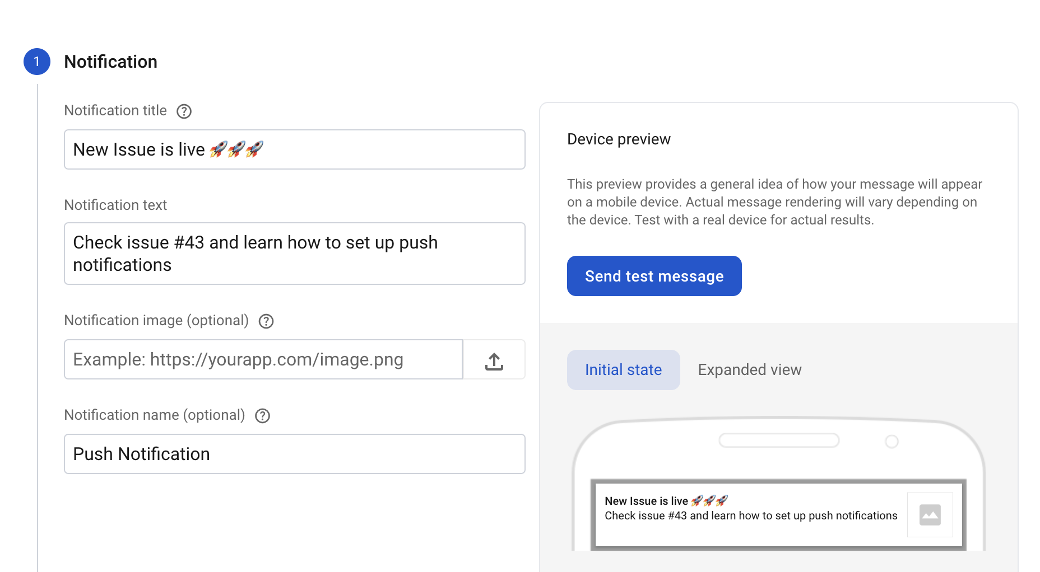The image size is (1040, 572).
Task: Click the Notification section heading
Action: pos(111,62)
